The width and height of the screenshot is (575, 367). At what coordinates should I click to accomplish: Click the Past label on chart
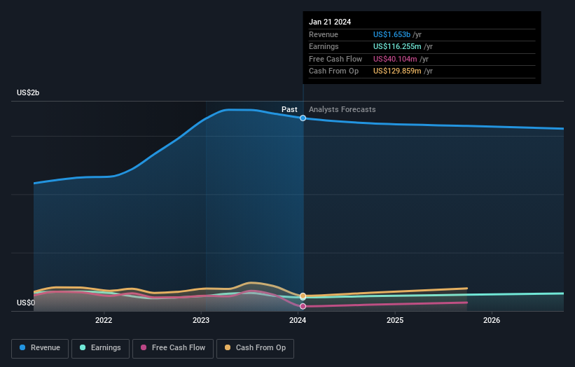pyautogui.click(x=289, y=109)
